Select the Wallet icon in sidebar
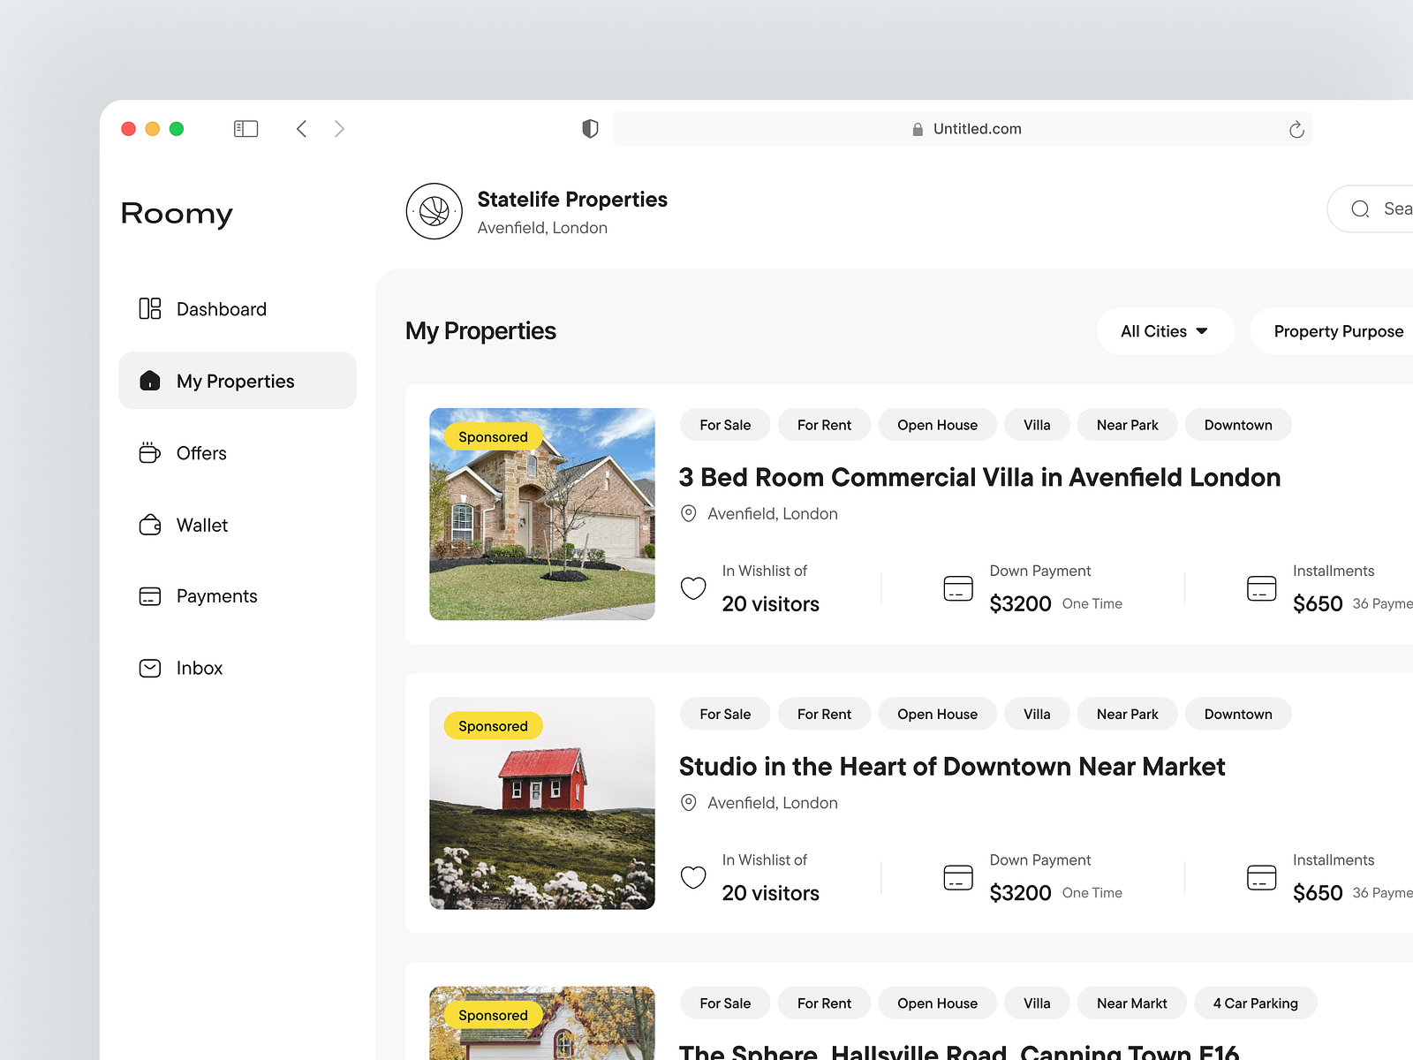This screenshot has height=1060, width=1413. 150,525
